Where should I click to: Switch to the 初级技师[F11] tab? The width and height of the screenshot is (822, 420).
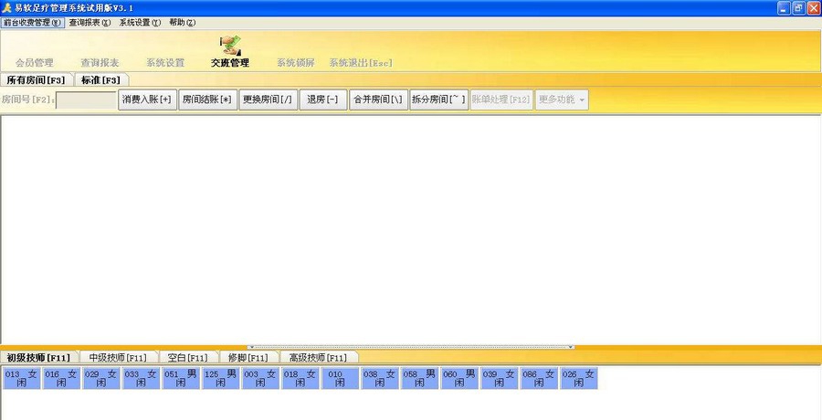38,358
